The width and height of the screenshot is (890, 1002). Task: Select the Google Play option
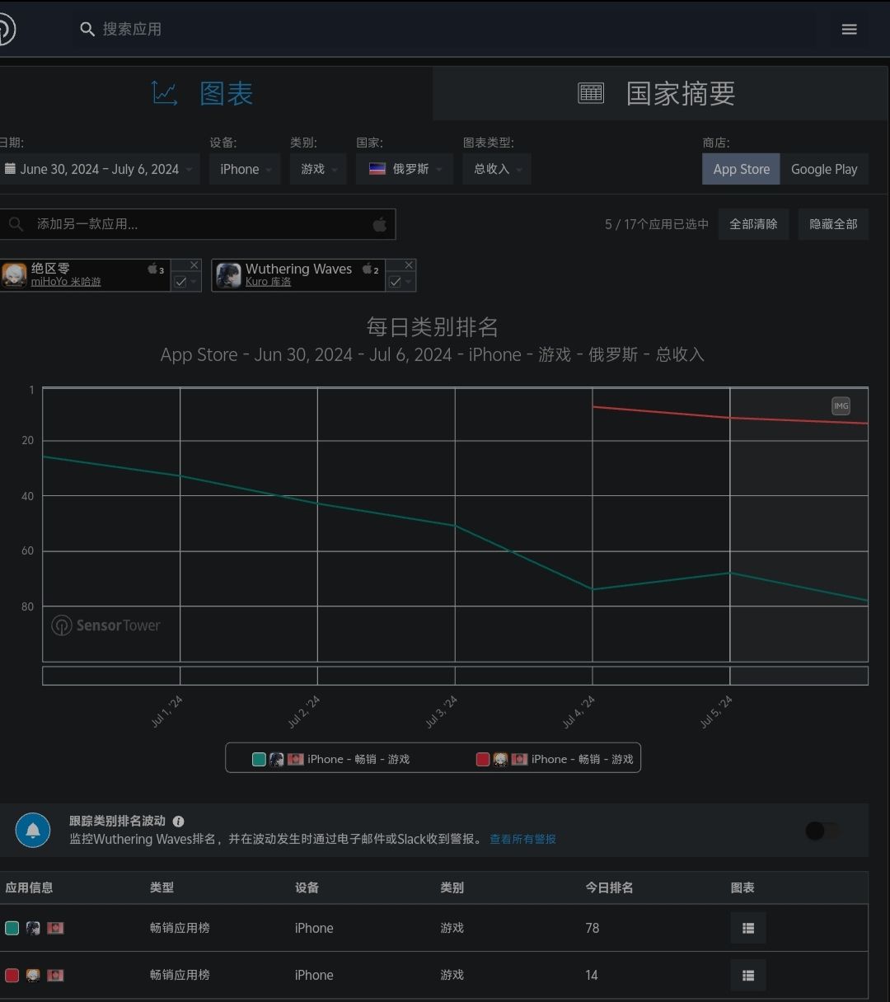pos(824,169)
